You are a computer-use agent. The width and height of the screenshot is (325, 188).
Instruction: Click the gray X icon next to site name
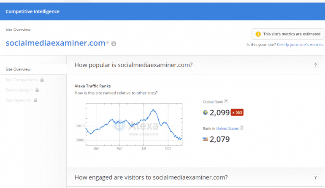pos(114,44)
